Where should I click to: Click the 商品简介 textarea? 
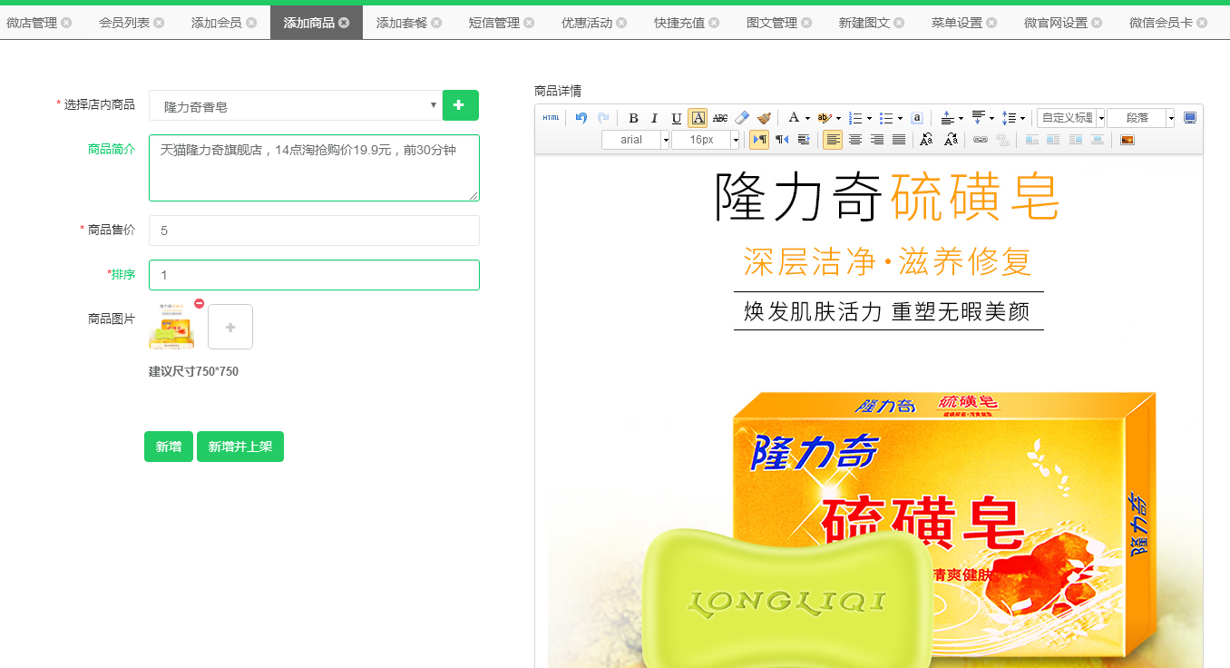tap(314, 168)
